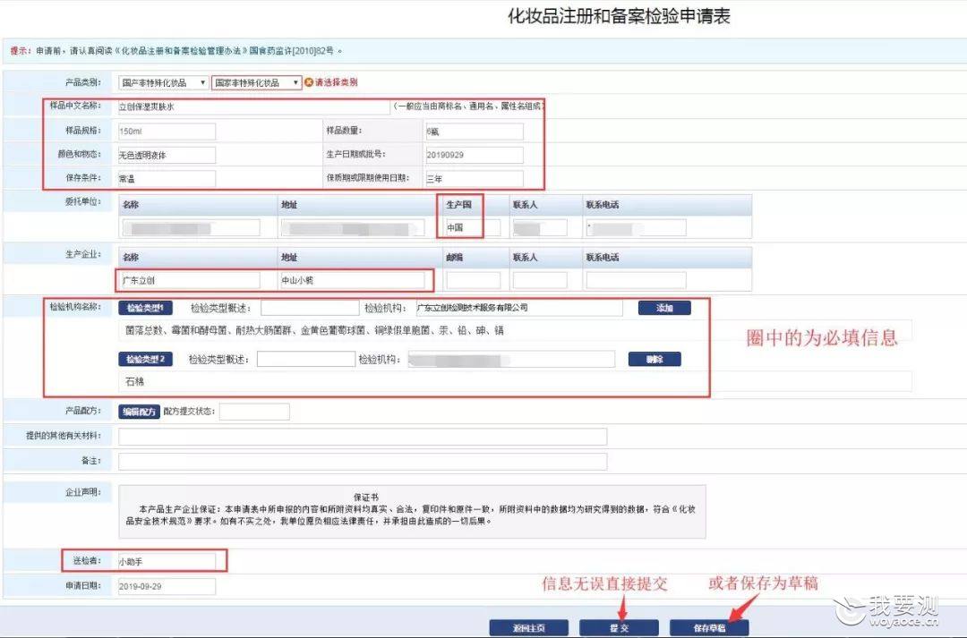Image resolution: width=967 pixels, height=638 pixels.
Task: Click the 删除 button for 检验类型2
Action: [655, 360]
